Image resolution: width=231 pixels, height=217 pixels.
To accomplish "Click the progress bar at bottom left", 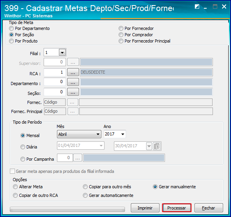I will 67,209.
